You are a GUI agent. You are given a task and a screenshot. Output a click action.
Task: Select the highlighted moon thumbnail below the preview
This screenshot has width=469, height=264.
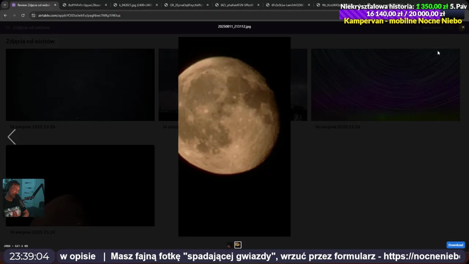pyautogui.click(x=238, y=245)
